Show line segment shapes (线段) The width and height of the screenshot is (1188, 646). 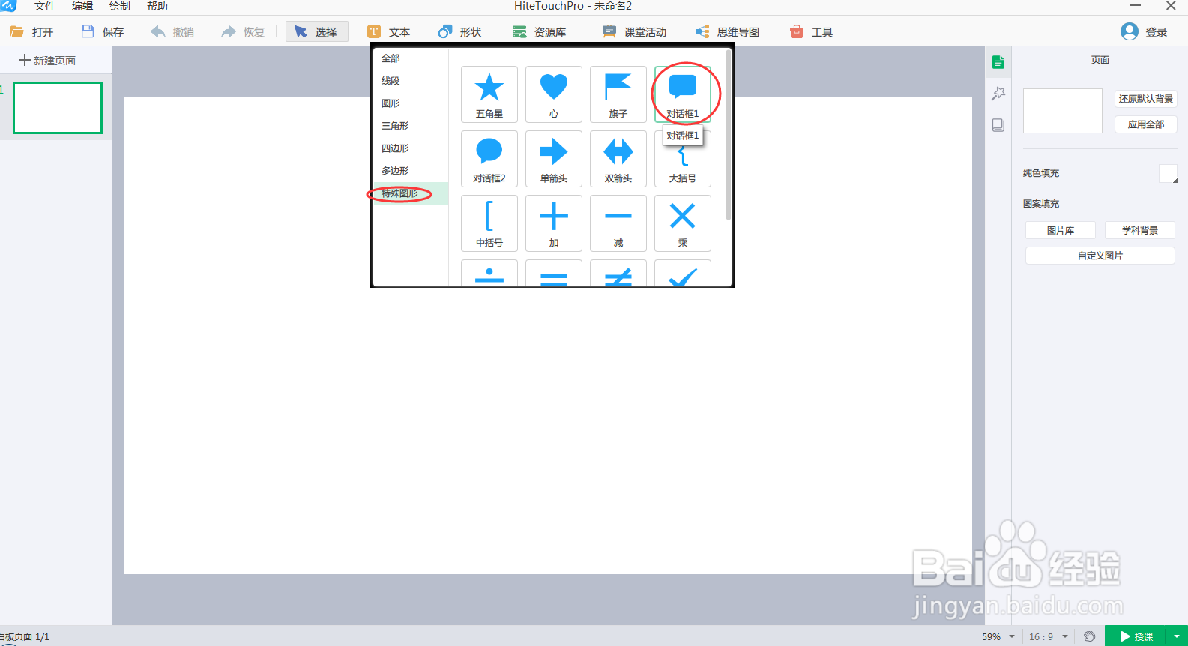(411, 81)
